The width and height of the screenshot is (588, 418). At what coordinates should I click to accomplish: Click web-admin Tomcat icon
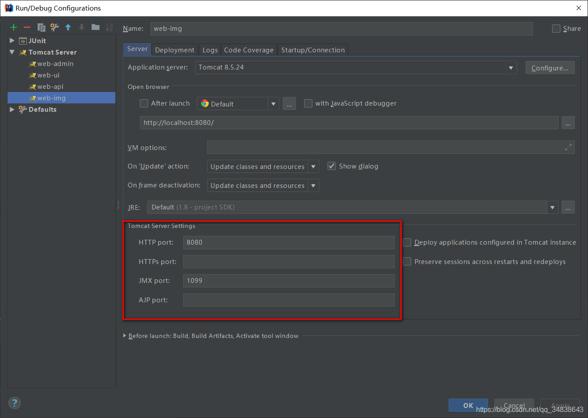32,64
